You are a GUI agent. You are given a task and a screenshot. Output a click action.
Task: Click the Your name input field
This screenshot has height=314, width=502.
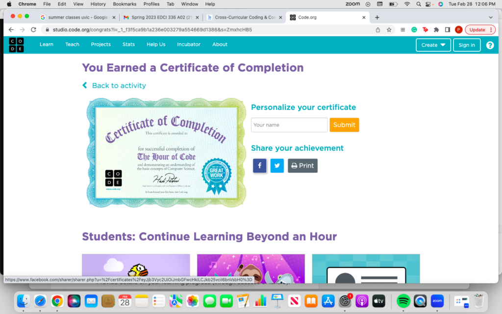(289, 125)
